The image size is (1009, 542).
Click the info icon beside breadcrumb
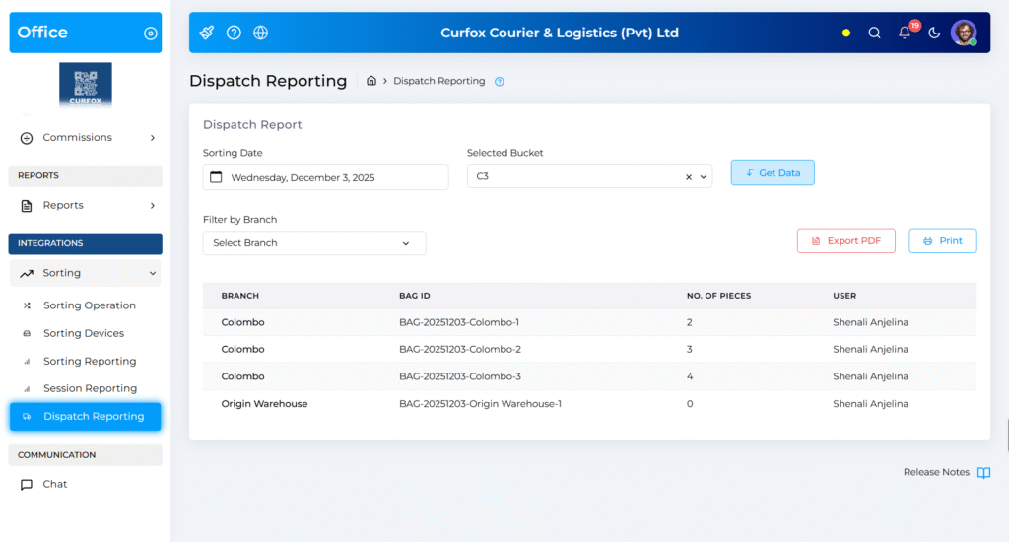coord(500,82)
